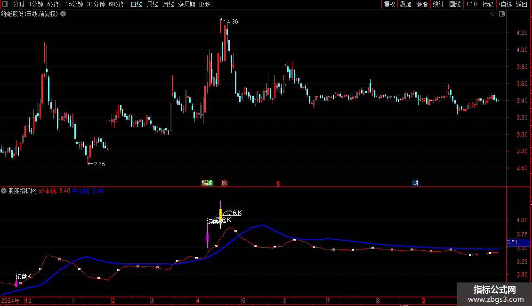Open the F10 company info
Image resolution: width=532 pixels, height=306 pixels.
click(472, 4)
